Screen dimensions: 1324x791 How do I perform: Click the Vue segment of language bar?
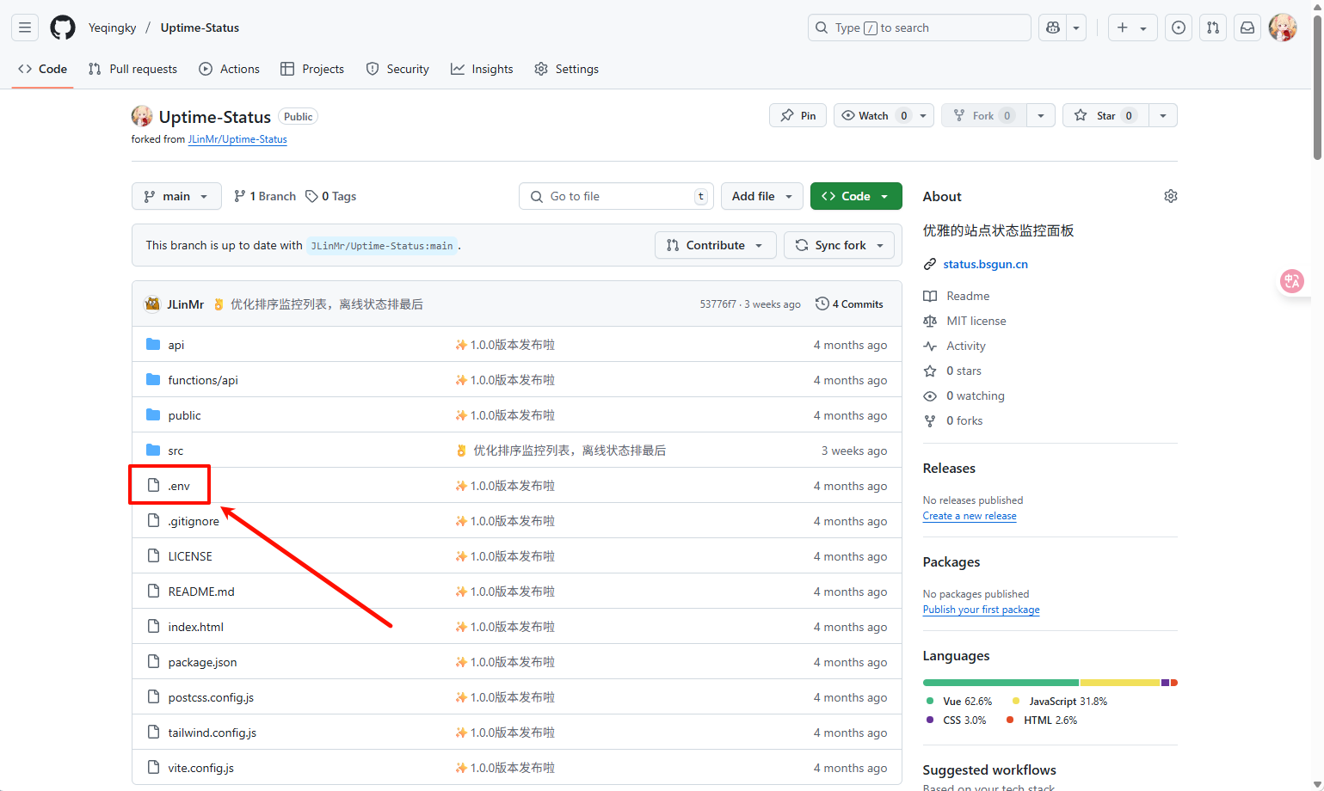click(x=1001, y=683)
